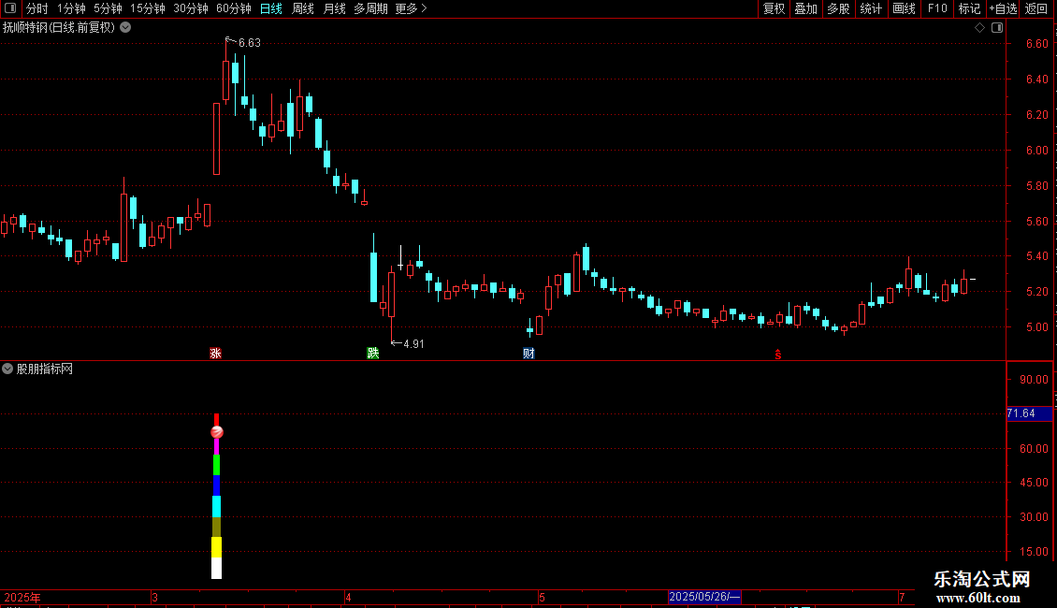Click the 2025/05/26 date label
Viewport: 1057px width, 608px height.
pyautogui.click(x=704, y=597)
